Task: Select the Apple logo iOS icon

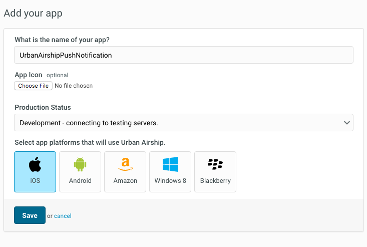Action: point(35,164)
